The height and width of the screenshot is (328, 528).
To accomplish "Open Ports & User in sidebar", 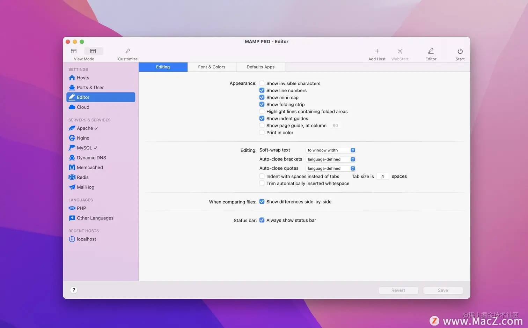I will point(101,88).
